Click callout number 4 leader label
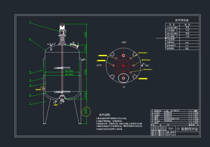Image resolution: width=210 pixels, height=147 pixels. point(30,80)
